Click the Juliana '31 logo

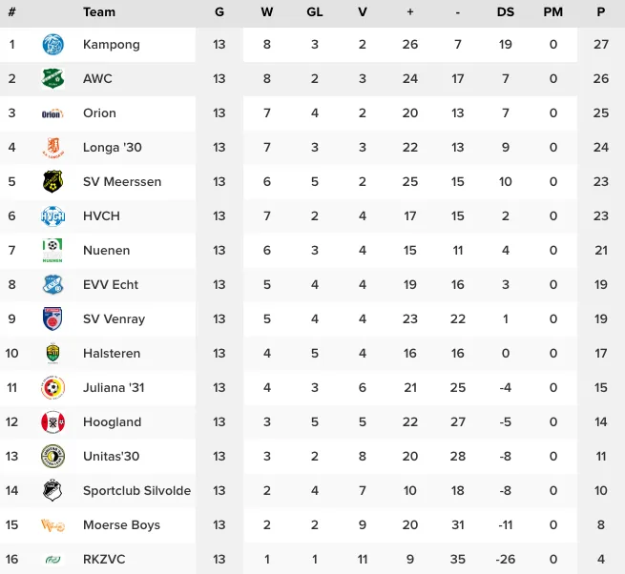pyautogui.click(x=52, y=388)
